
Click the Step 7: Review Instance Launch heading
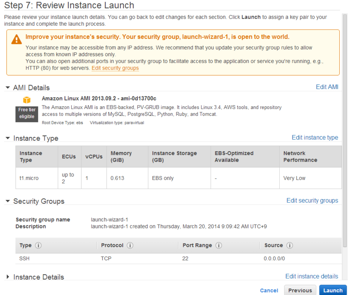69,5
